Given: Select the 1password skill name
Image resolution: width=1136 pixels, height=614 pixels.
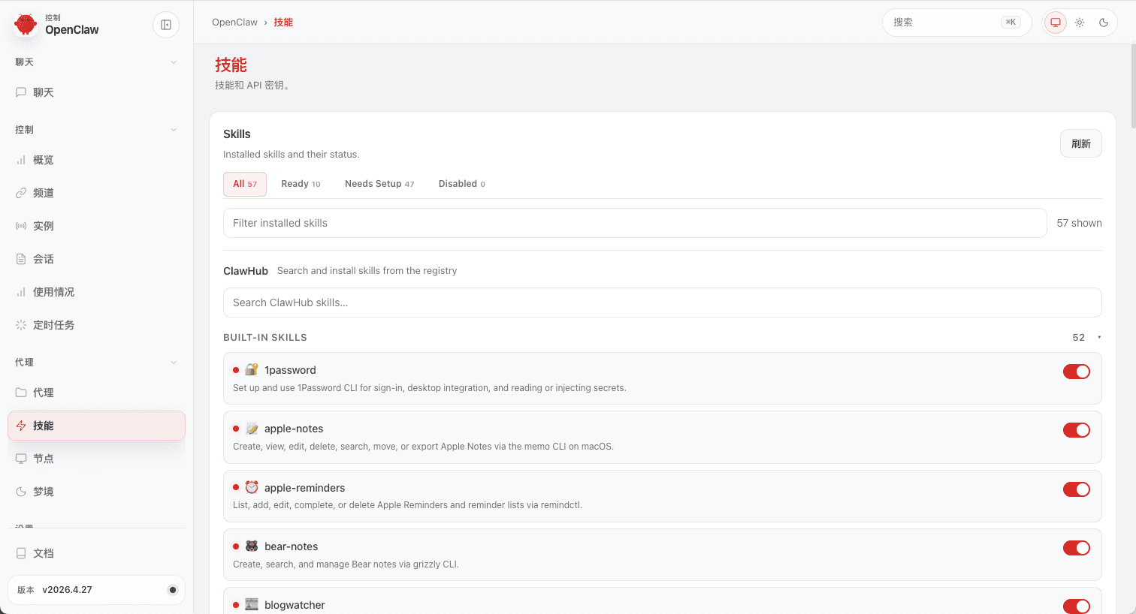Looking at the screenshot, I should pos(290,370).
